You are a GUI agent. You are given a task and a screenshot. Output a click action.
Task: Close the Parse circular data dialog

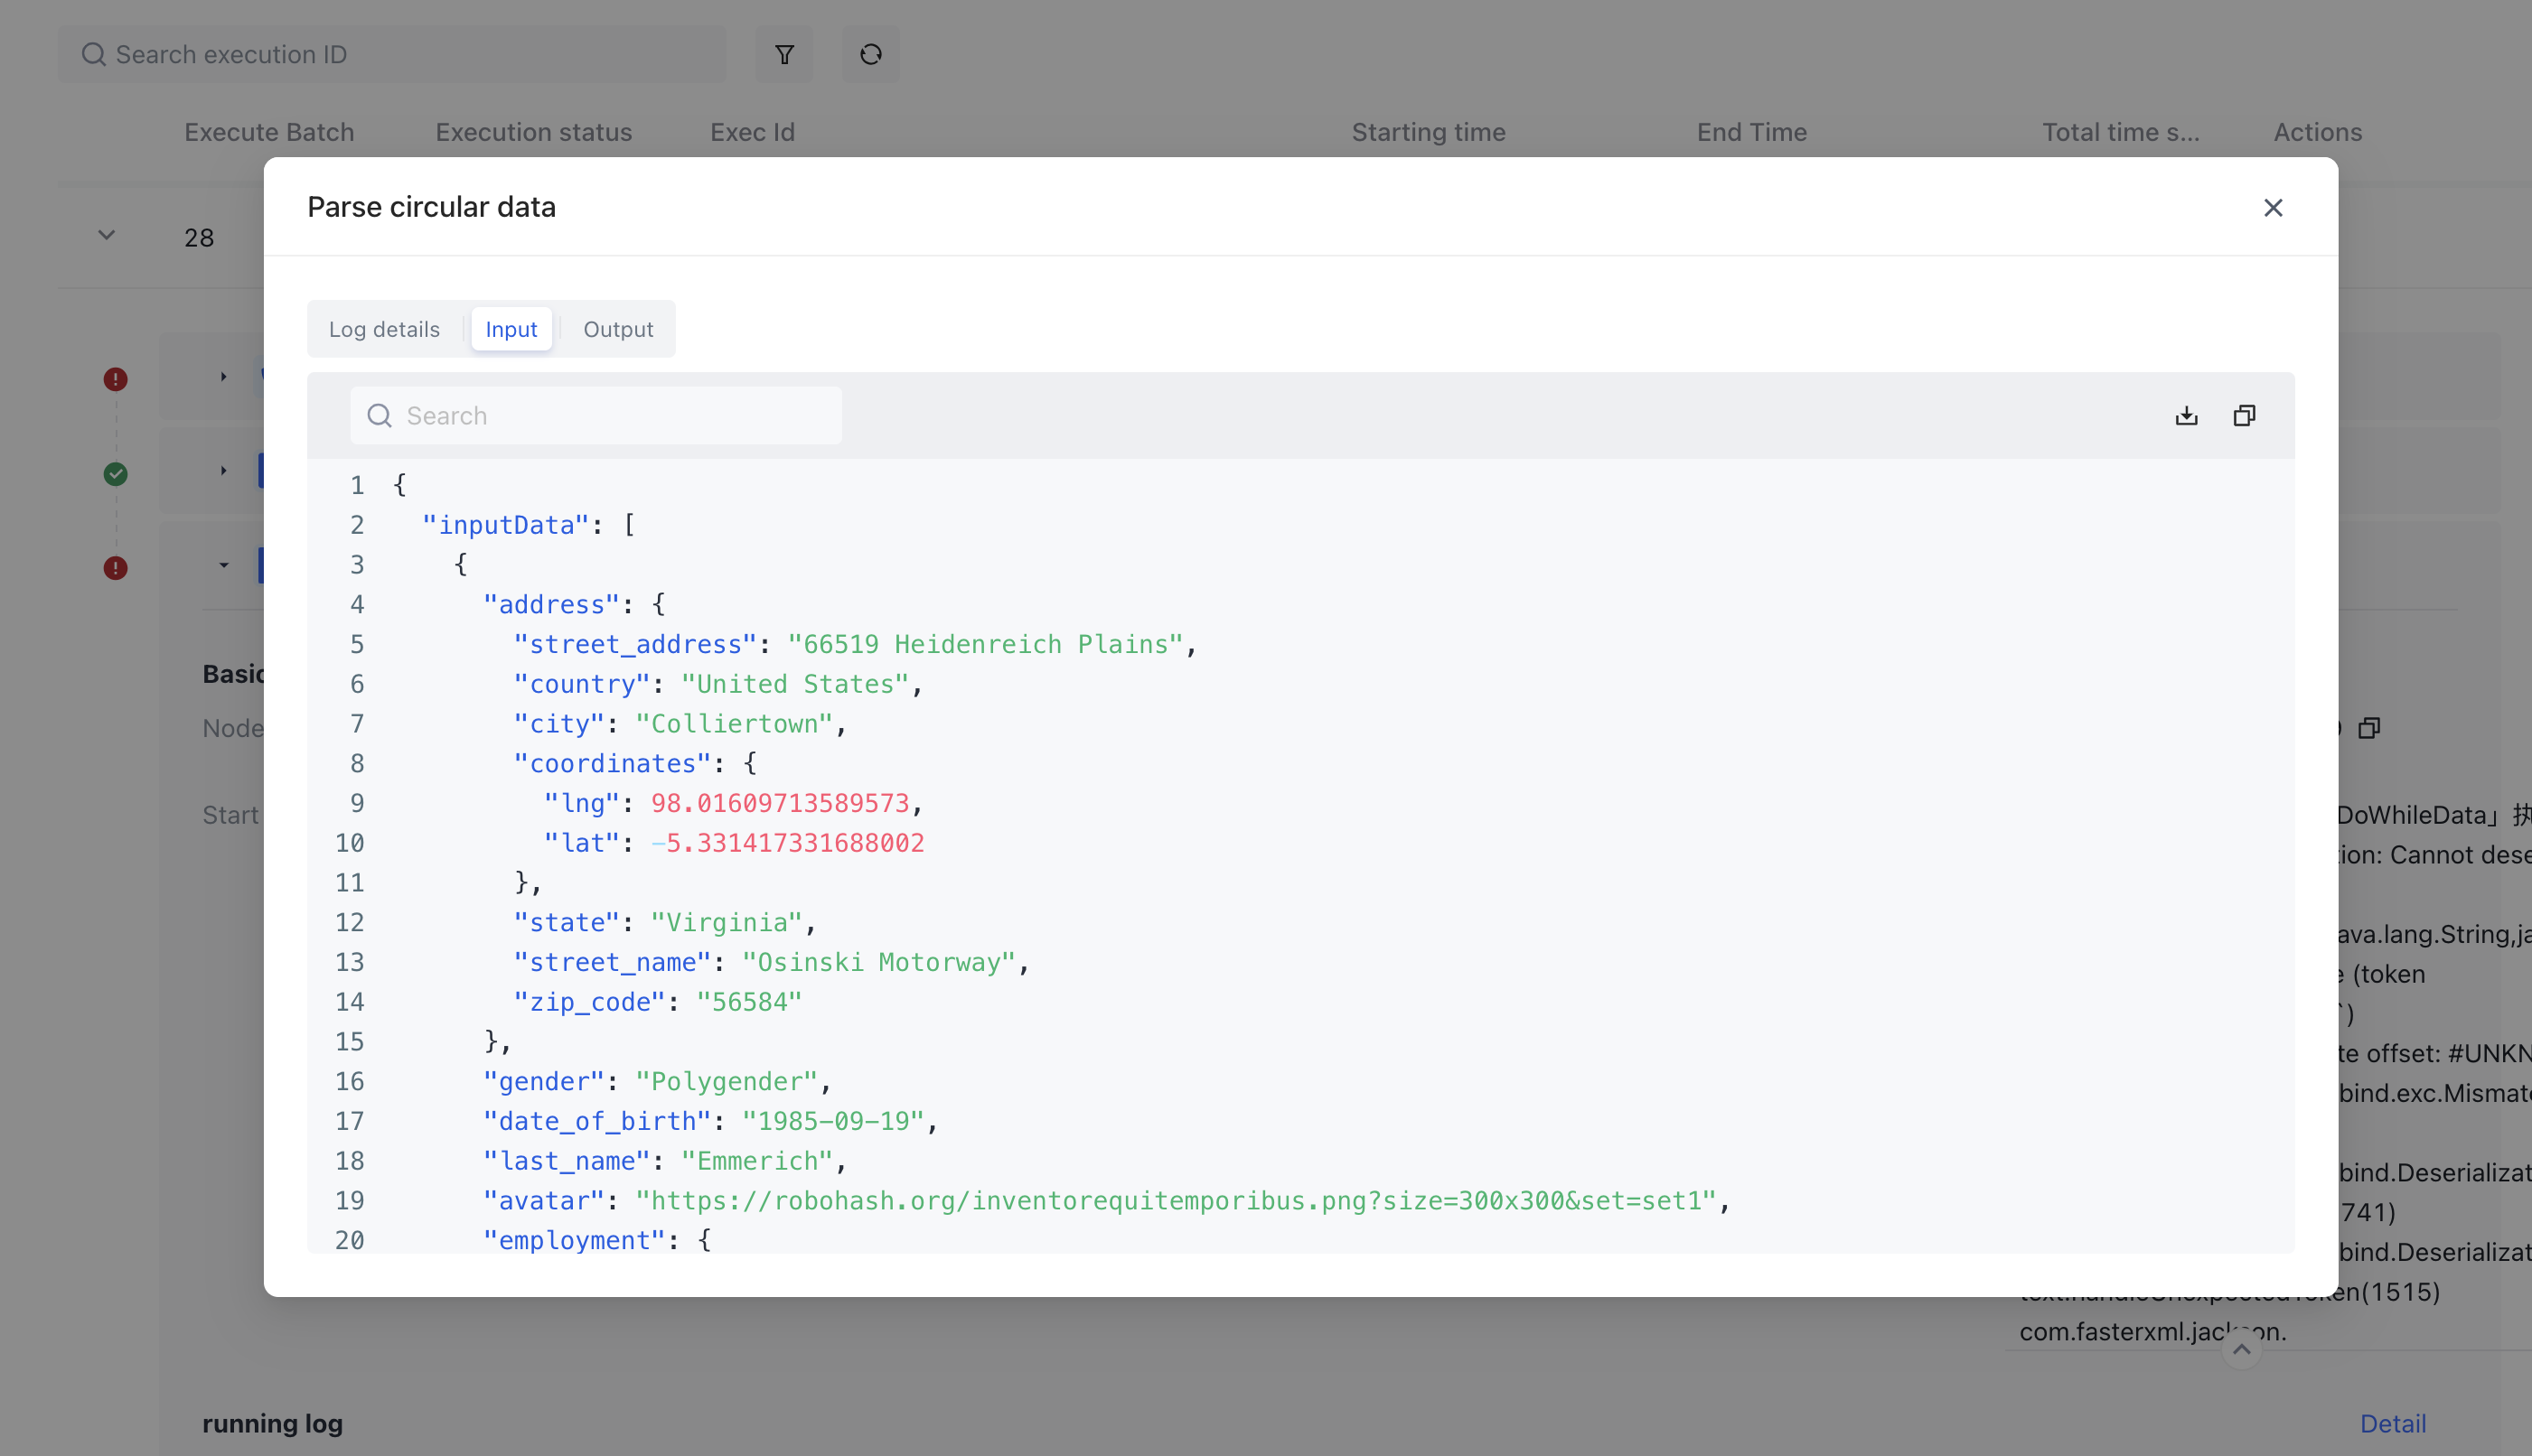coord(2272,207)
